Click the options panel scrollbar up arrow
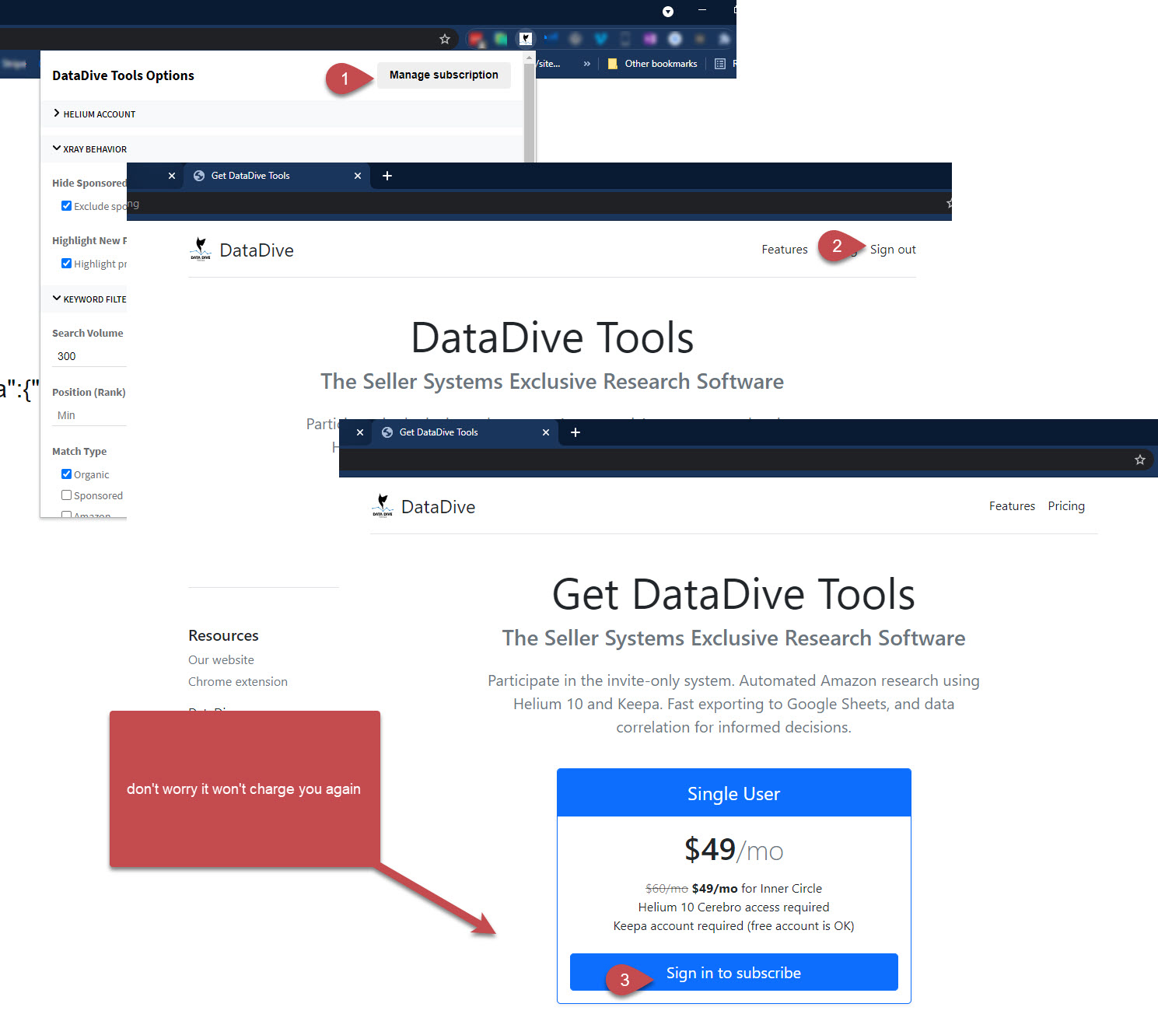This screenshot has height=1035, width=1158. point(530,58)
